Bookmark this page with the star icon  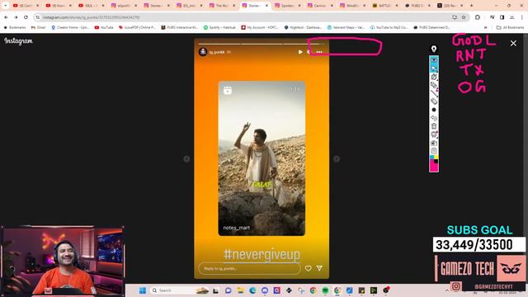point(464,17)
